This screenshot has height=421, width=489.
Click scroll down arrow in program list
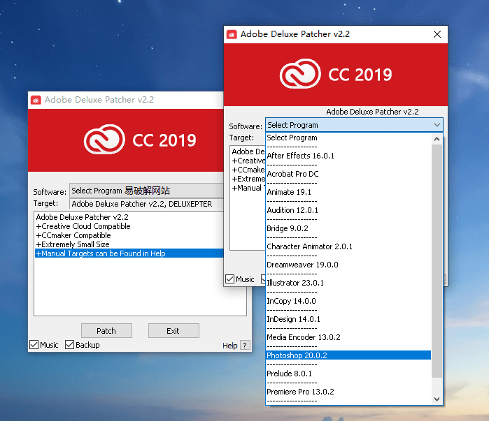click(x=437, y=399)
